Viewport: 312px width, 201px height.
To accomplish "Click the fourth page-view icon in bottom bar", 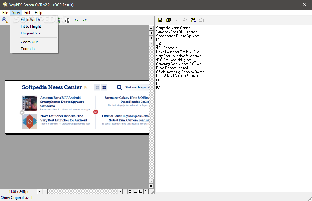I will (141, 191).
